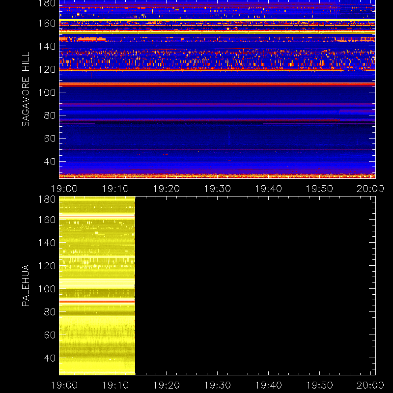Screen dimensions: 393x393
Task: Click 19:40 below the Palehua plot
Action: click(269, 385)
